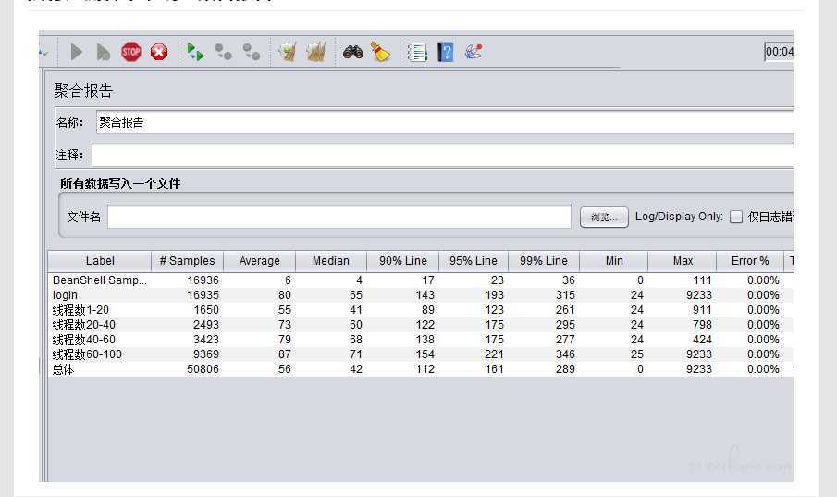The width and height of the screenshot is (837, 497).
Task: Click Remote Start All icon
Action: pos(195,52)
